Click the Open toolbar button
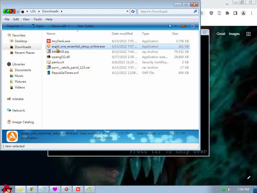Image resolution: width=257 pixels, height=193 pixels. tap(38, 26)
